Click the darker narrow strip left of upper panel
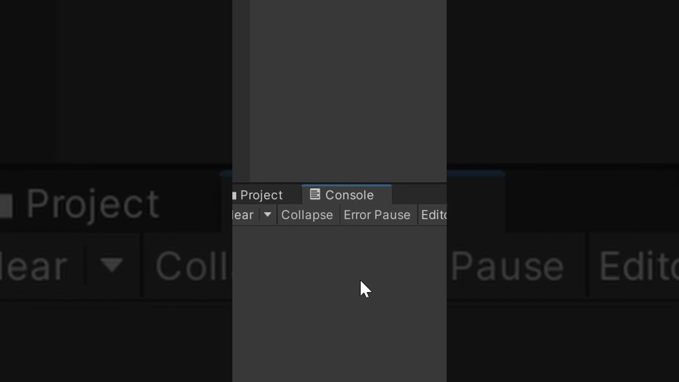The width and height of the screenshot is (679, 382). pyautogui.click(x=241, y=90)
